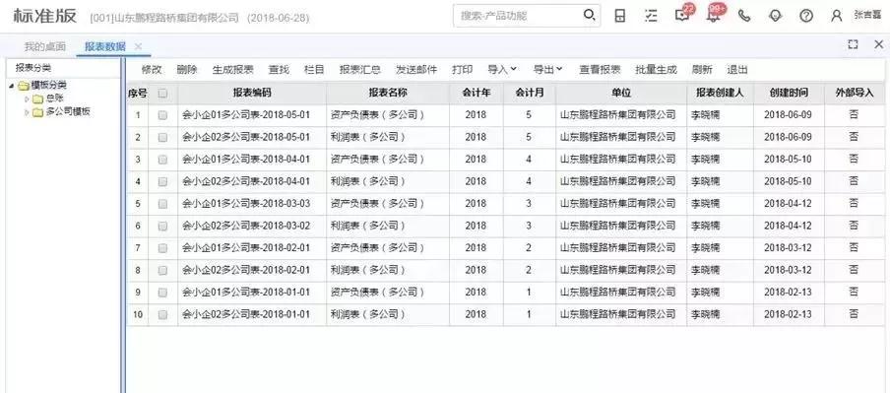890x393 pixels.
Task: Click the phone support icon
Action: coord(743,16)
